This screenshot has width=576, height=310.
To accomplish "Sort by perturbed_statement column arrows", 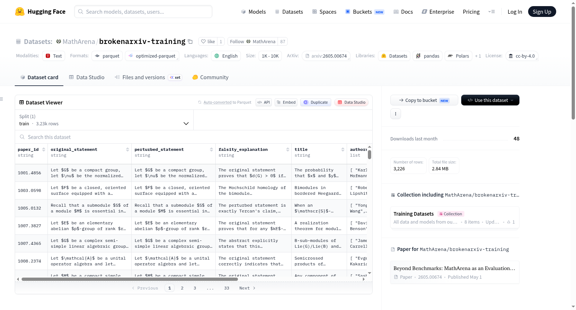I will (x=211, y=149).
